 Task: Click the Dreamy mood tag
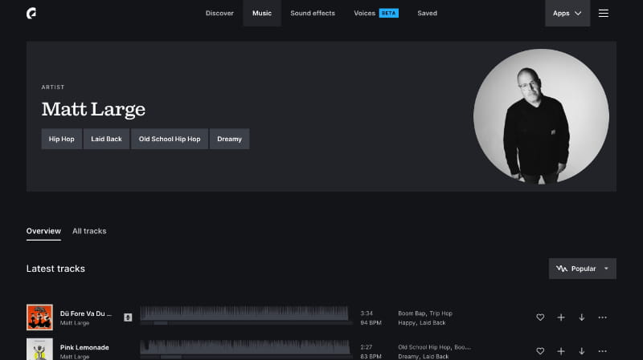[229, 139]
